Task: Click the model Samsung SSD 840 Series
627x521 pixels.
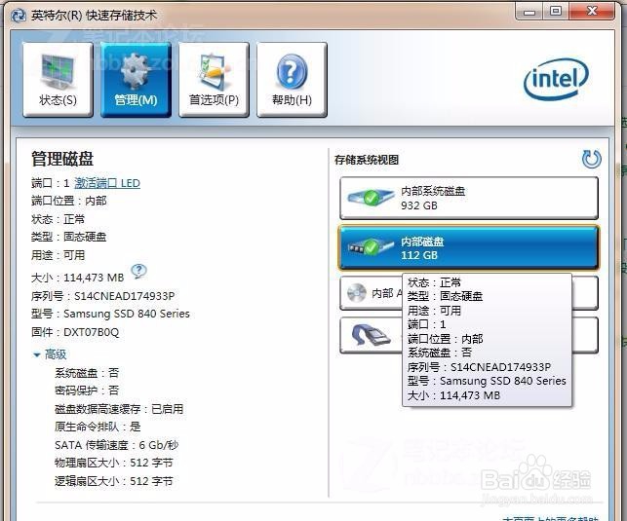Action: (127, 314)
